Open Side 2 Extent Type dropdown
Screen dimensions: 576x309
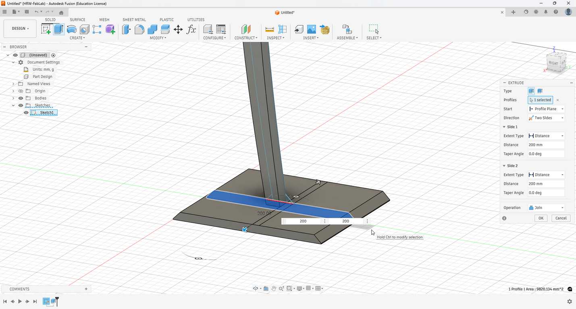coord(546,175)
